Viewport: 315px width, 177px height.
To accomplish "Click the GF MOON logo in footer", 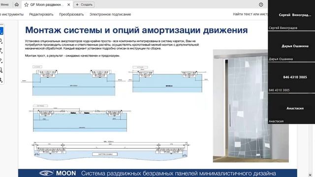I will pos(58,173).
